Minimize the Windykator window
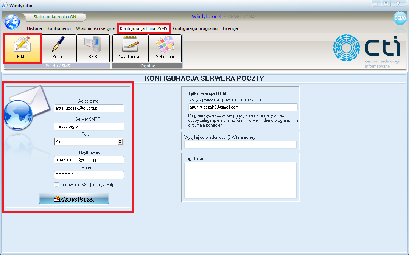The width and height of the screenshot is (409, 255). click(x=375, y=3)
